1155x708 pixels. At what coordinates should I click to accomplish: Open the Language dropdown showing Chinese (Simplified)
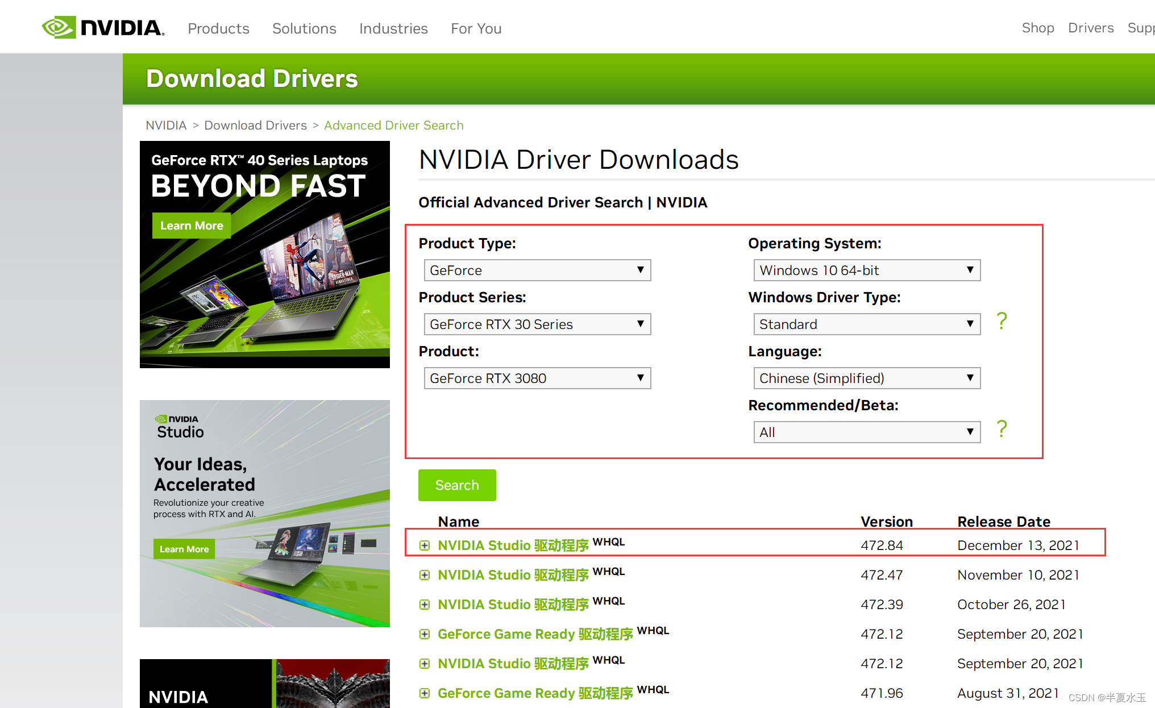pyautogui.click(x=867, y=378)
